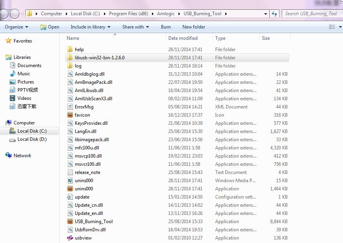Select the usbview application icon

[70, 238]
